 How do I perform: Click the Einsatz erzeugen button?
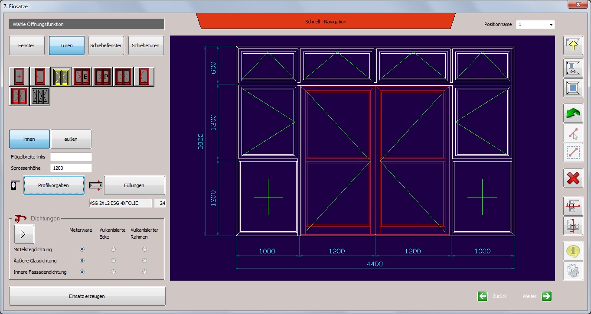click(x=87, y=296)
